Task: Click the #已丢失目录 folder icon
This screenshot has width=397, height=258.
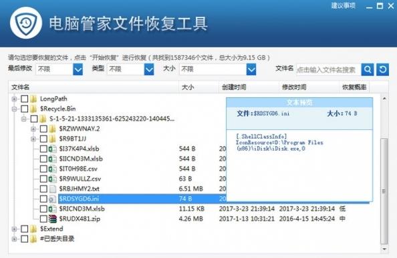Action: click(x=33, y=239)
